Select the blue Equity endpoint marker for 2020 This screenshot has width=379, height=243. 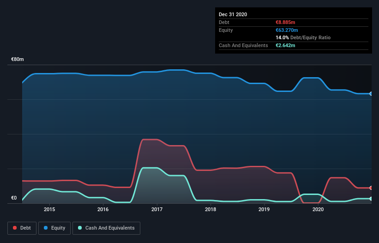point(371,94)
